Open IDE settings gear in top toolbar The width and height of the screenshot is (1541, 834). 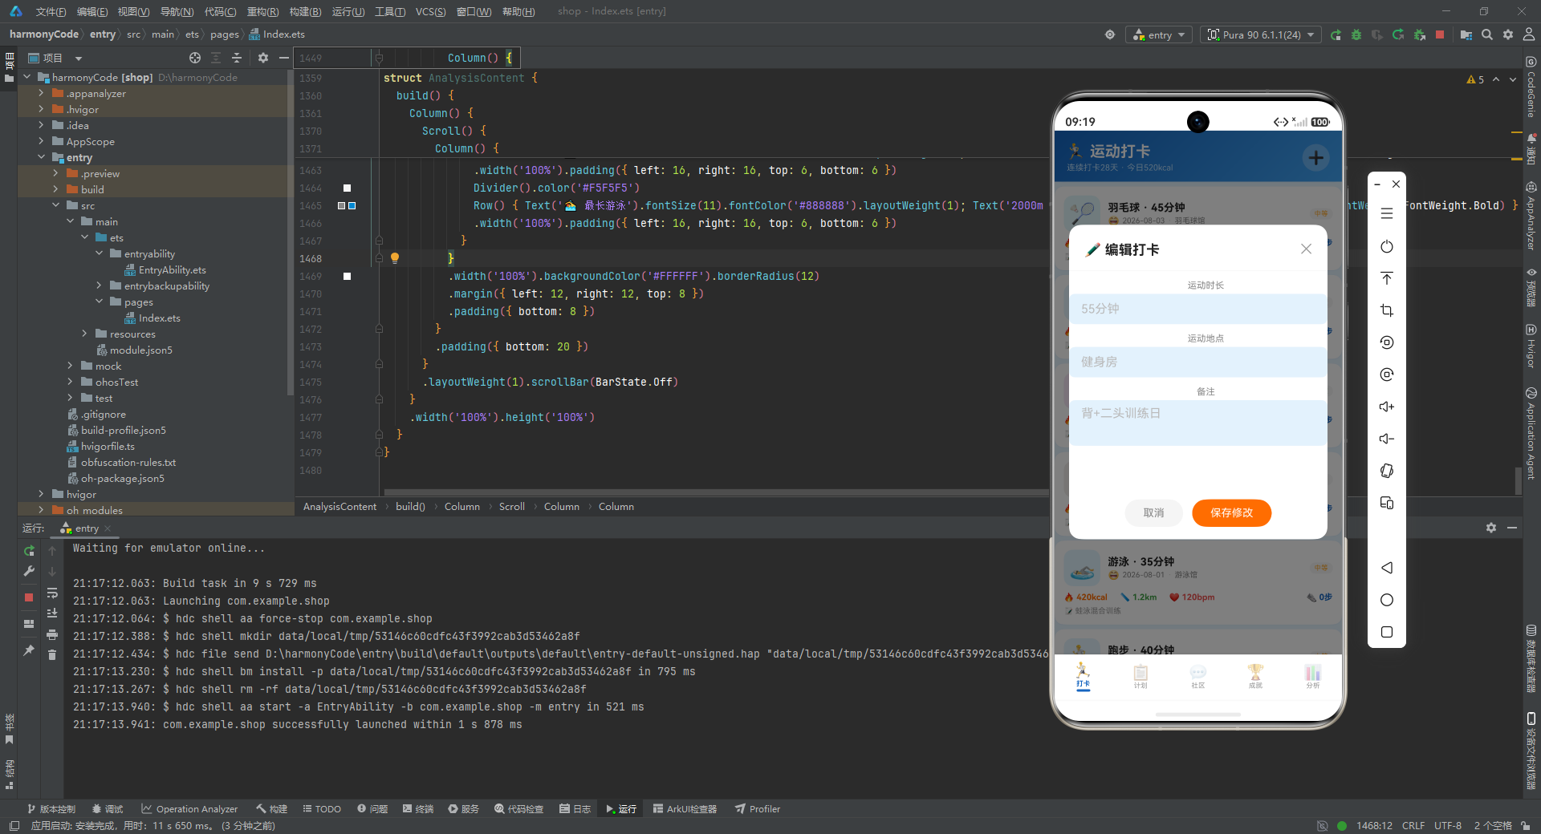[1508, 34]
